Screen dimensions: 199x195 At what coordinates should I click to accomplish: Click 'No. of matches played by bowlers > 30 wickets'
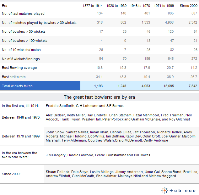pyautogui.click(x=39, y=23)
